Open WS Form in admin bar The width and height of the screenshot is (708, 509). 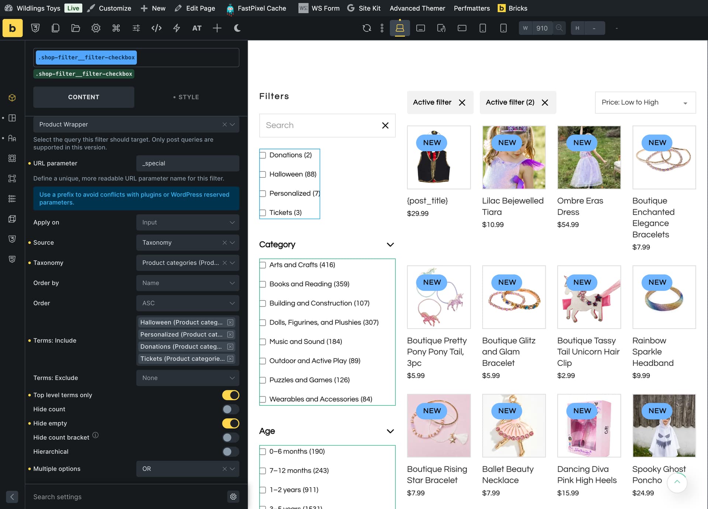pyautogui.click(x=319, y=8)
